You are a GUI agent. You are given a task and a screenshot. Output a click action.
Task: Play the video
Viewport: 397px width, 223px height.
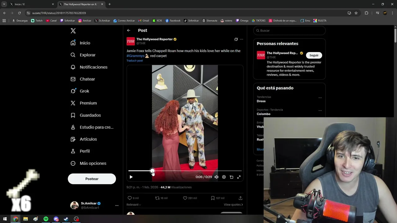point(131,177)
